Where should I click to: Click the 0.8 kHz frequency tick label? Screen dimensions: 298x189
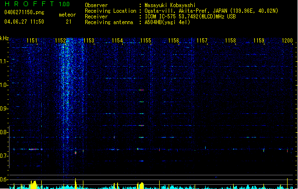[4, 132]
